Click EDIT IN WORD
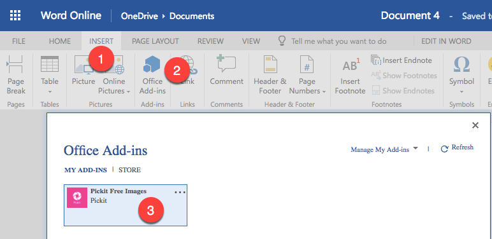The height and width of the screenshot is (239, 492). pyautogui.click(x=446, y=41)
